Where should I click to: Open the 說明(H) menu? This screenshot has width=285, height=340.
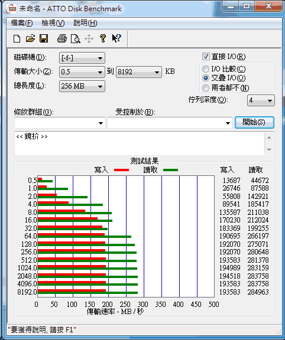85,23
